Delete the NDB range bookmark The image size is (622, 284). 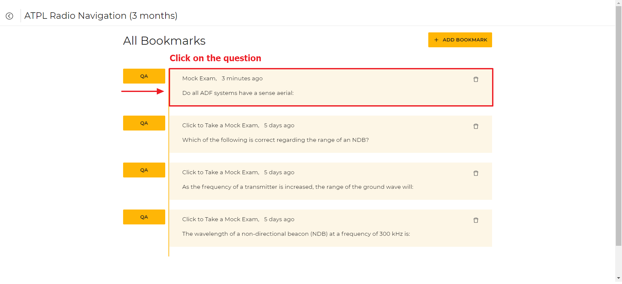(x=476, y=126)
